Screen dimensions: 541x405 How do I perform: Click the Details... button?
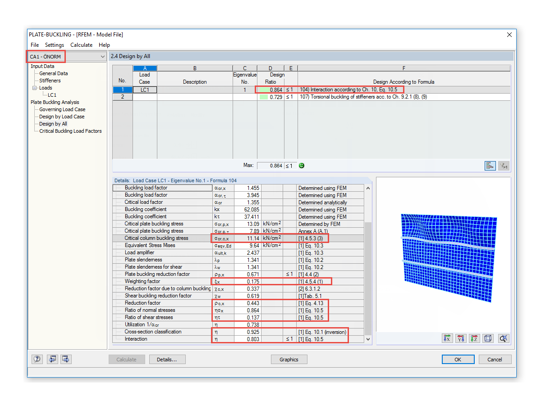point(167,360)
